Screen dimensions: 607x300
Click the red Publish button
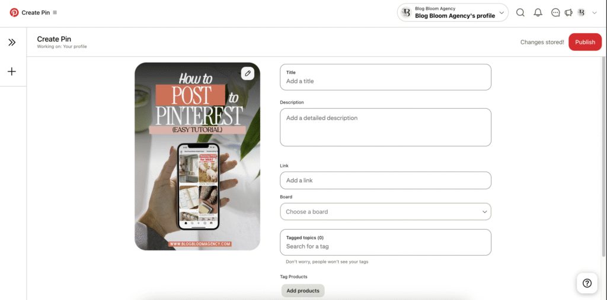585,42
